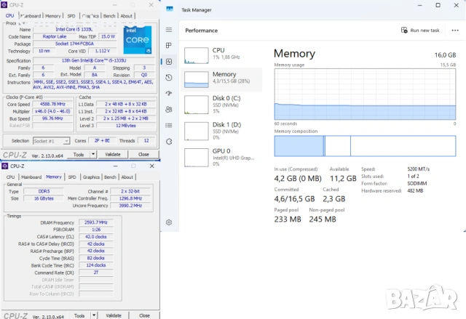The image size is (466, 319).
Task: Click the memory composition bar
Action: coord(364,146)
